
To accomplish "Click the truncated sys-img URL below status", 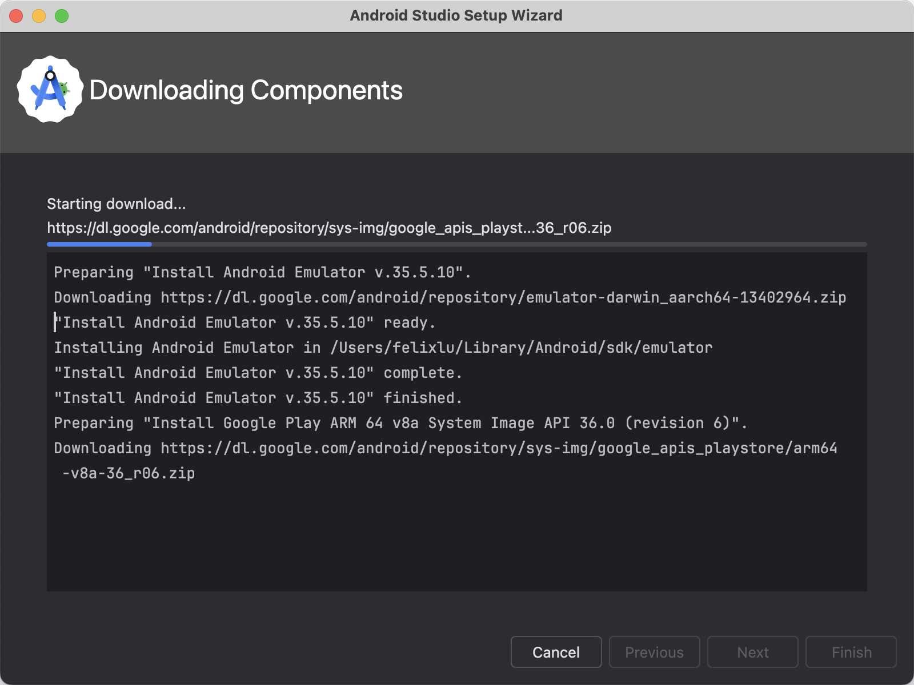I will (328, 228).
